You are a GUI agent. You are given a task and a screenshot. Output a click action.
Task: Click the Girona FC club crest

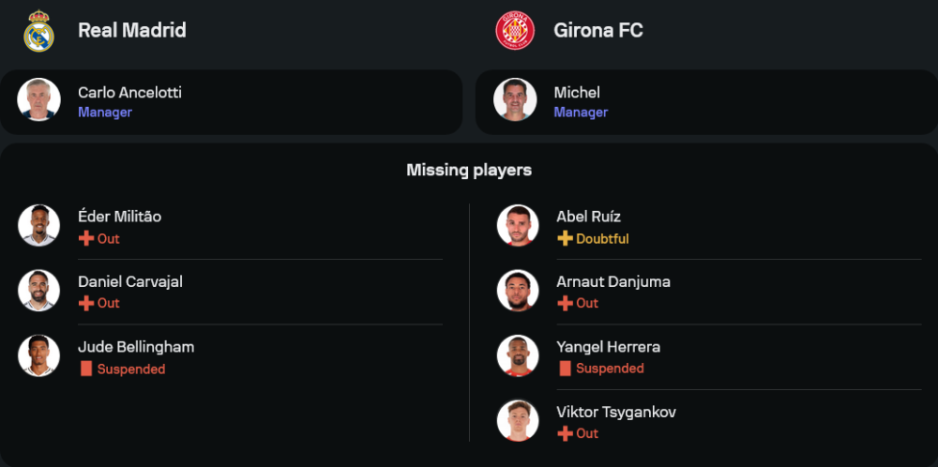pyautogui.click(x=514, y=30)
